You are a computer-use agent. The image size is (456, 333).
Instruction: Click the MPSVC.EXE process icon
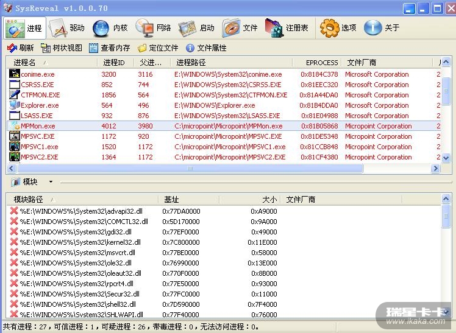point(15,136)
